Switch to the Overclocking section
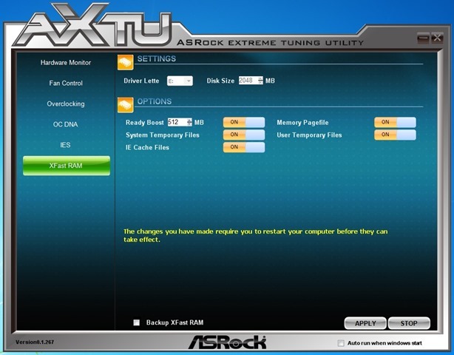The width and height of the screenshot is (454, 355). click(x=66, y=104)
